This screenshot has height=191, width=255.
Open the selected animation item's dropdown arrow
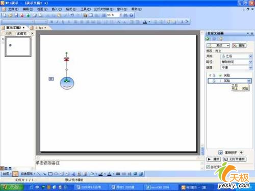(x=249, y=80)
